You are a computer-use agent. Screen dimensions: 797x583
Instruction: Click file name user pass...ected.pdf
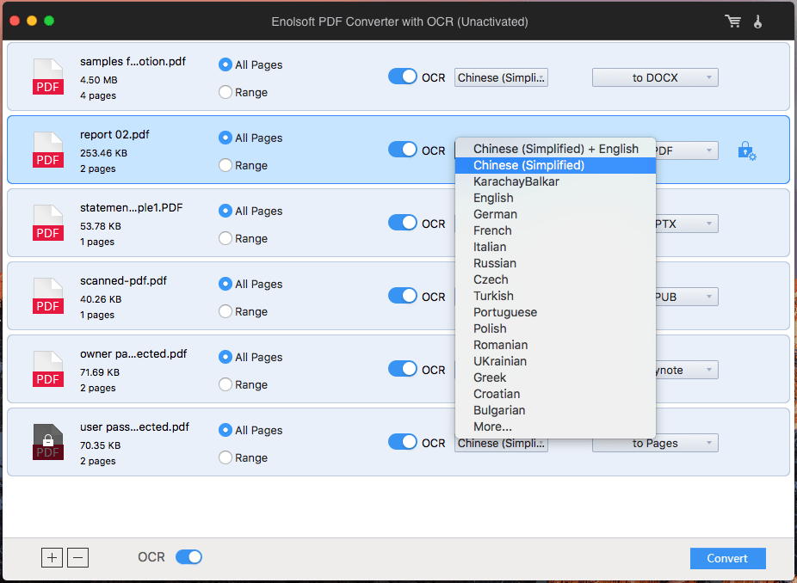pos(134,427)
